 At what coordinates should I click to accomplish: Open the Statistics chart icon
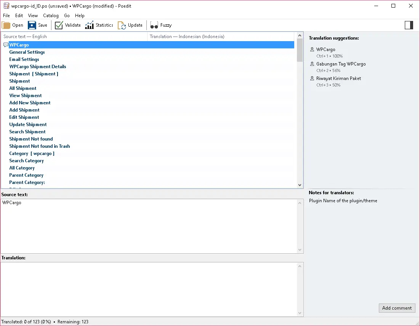[90, 25]
